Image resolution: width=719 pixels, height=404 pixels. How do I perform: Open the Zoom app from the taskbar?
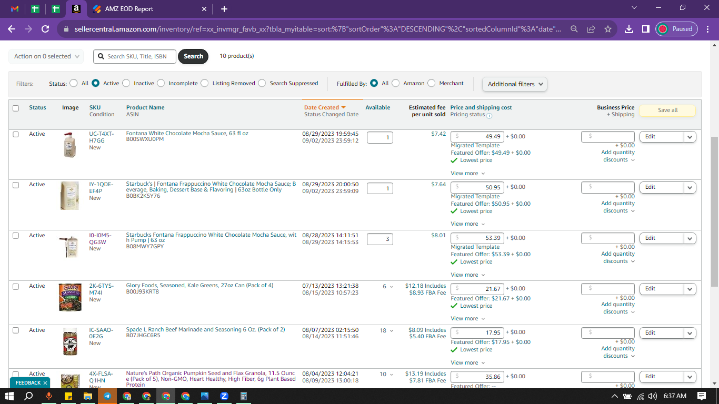click(x=224, y=396)
